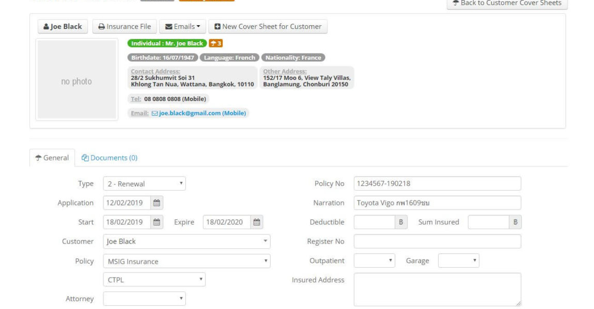Click the orange cover sheets count badge
This screenshot has width=594, height=309.
(216, 43)
